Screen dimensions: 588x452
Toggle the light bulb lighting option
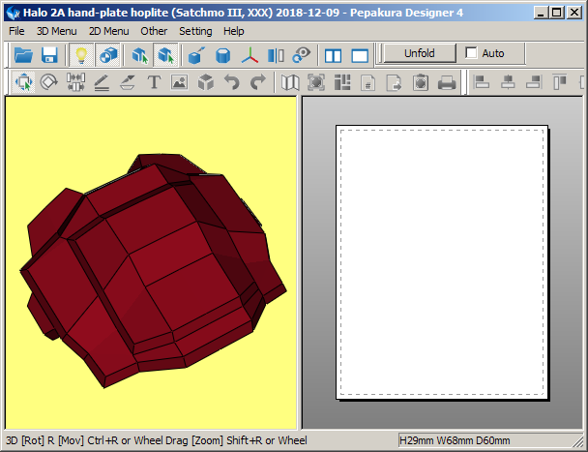(x=81, y=55)
